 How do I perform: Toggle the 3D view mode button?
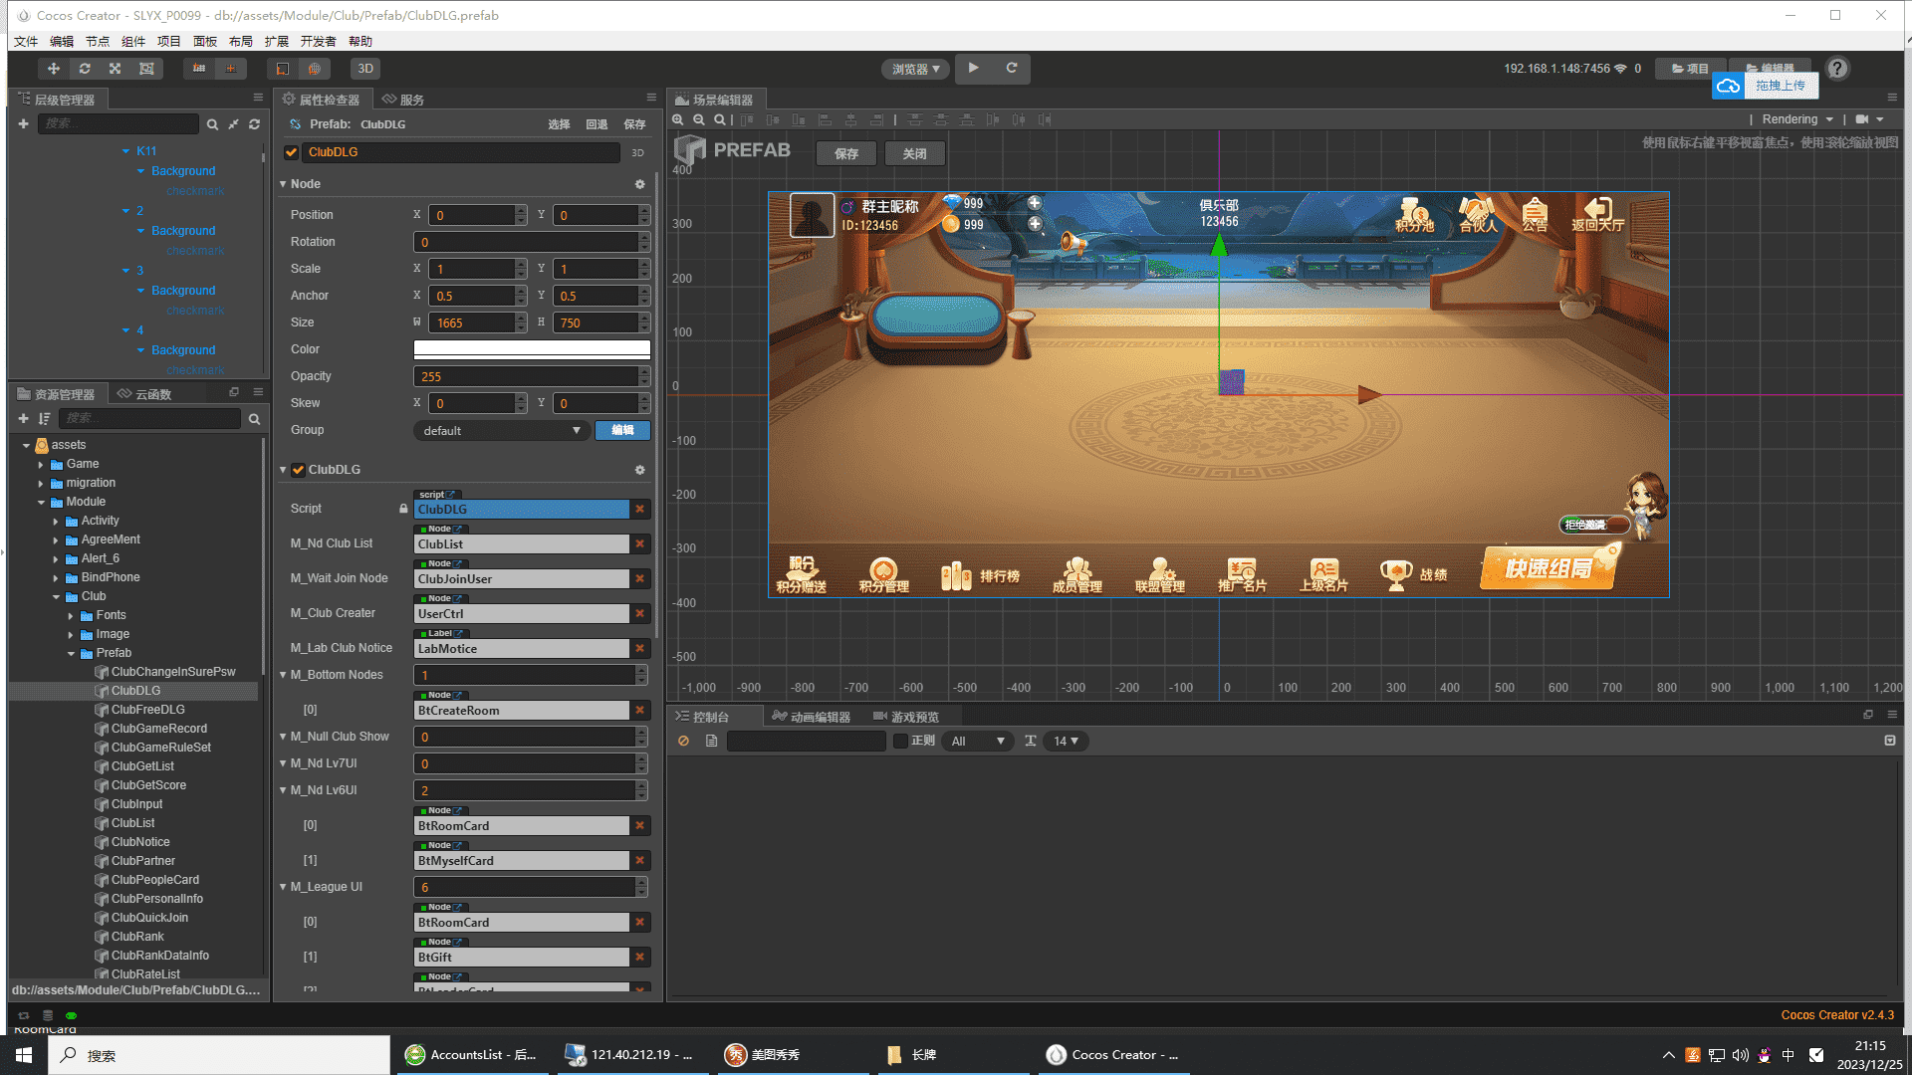365,69
